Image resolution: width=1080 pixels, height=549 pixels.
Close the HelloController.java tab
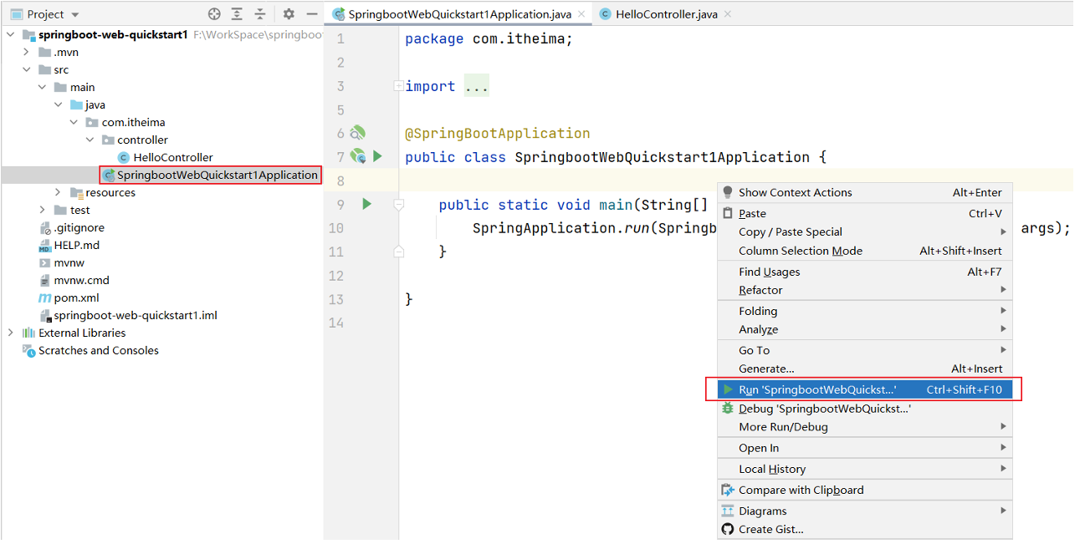pyautogui.click(x=726, y=14)
